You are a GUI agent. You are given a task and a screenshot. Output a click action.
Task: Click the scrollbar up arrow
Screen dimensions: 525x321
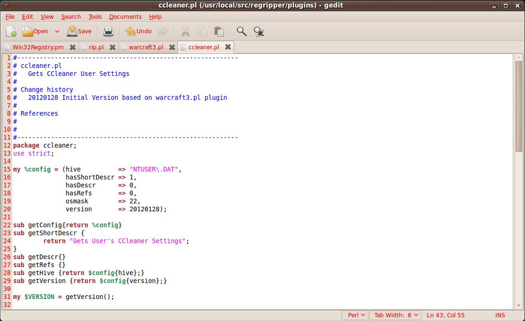[x=518, y=57]
